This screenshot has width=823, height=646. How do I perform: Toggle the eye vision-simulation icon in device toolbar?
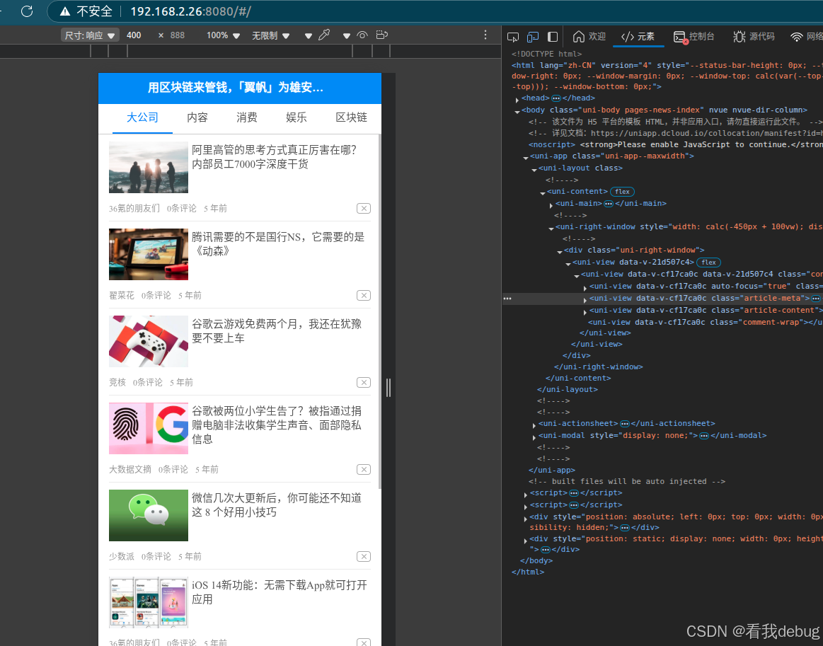point(362,35)
